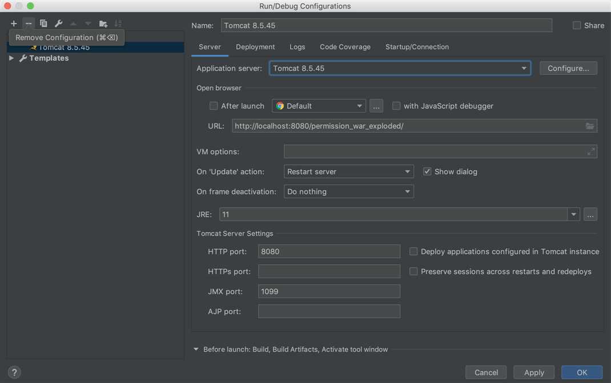Remove configuration with the minus icon
Image resolution: width=611 pixels, height=383 pixels.
(x=29, y=23)
